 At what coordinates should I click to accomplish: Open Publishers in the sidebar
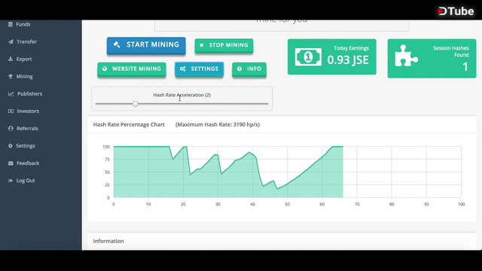[30, 93]
